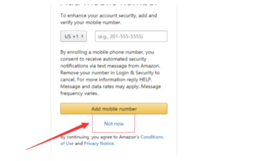Click the arrows on the country code selector
The width and height of the screenshot is (253, 161).
click(83, 37)
